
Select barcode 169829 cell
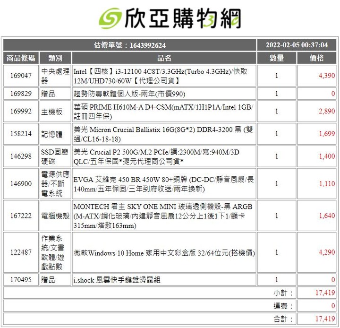point(21,94)
